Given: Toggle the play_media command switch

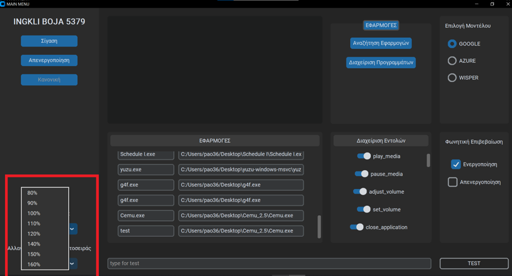Looking at the screenshot, I should [364, 156].
